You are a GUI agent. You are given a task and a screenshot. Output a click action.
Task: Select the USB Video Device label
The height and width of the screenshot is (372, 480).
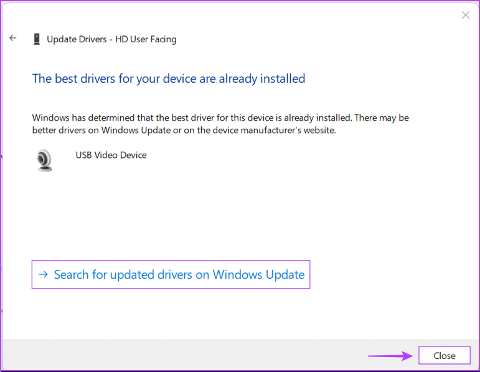coord(111,155)
